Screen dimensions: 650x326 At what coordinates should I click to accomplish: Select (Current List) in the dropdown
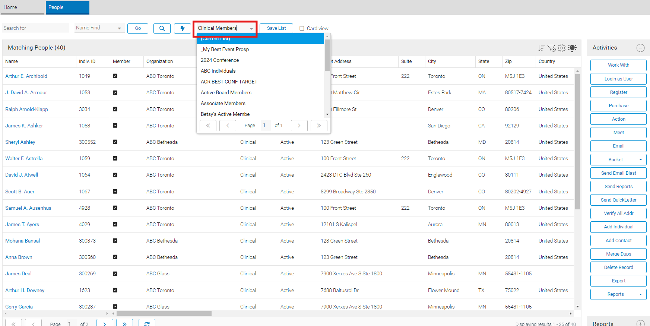click(260, 39)
